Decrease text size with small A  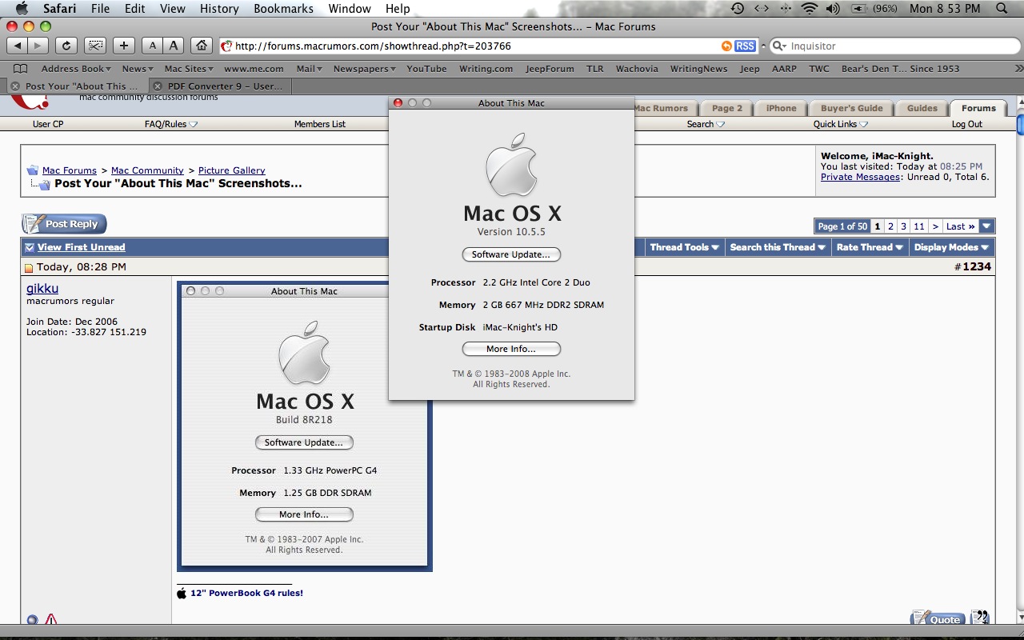tap(153, 46)
